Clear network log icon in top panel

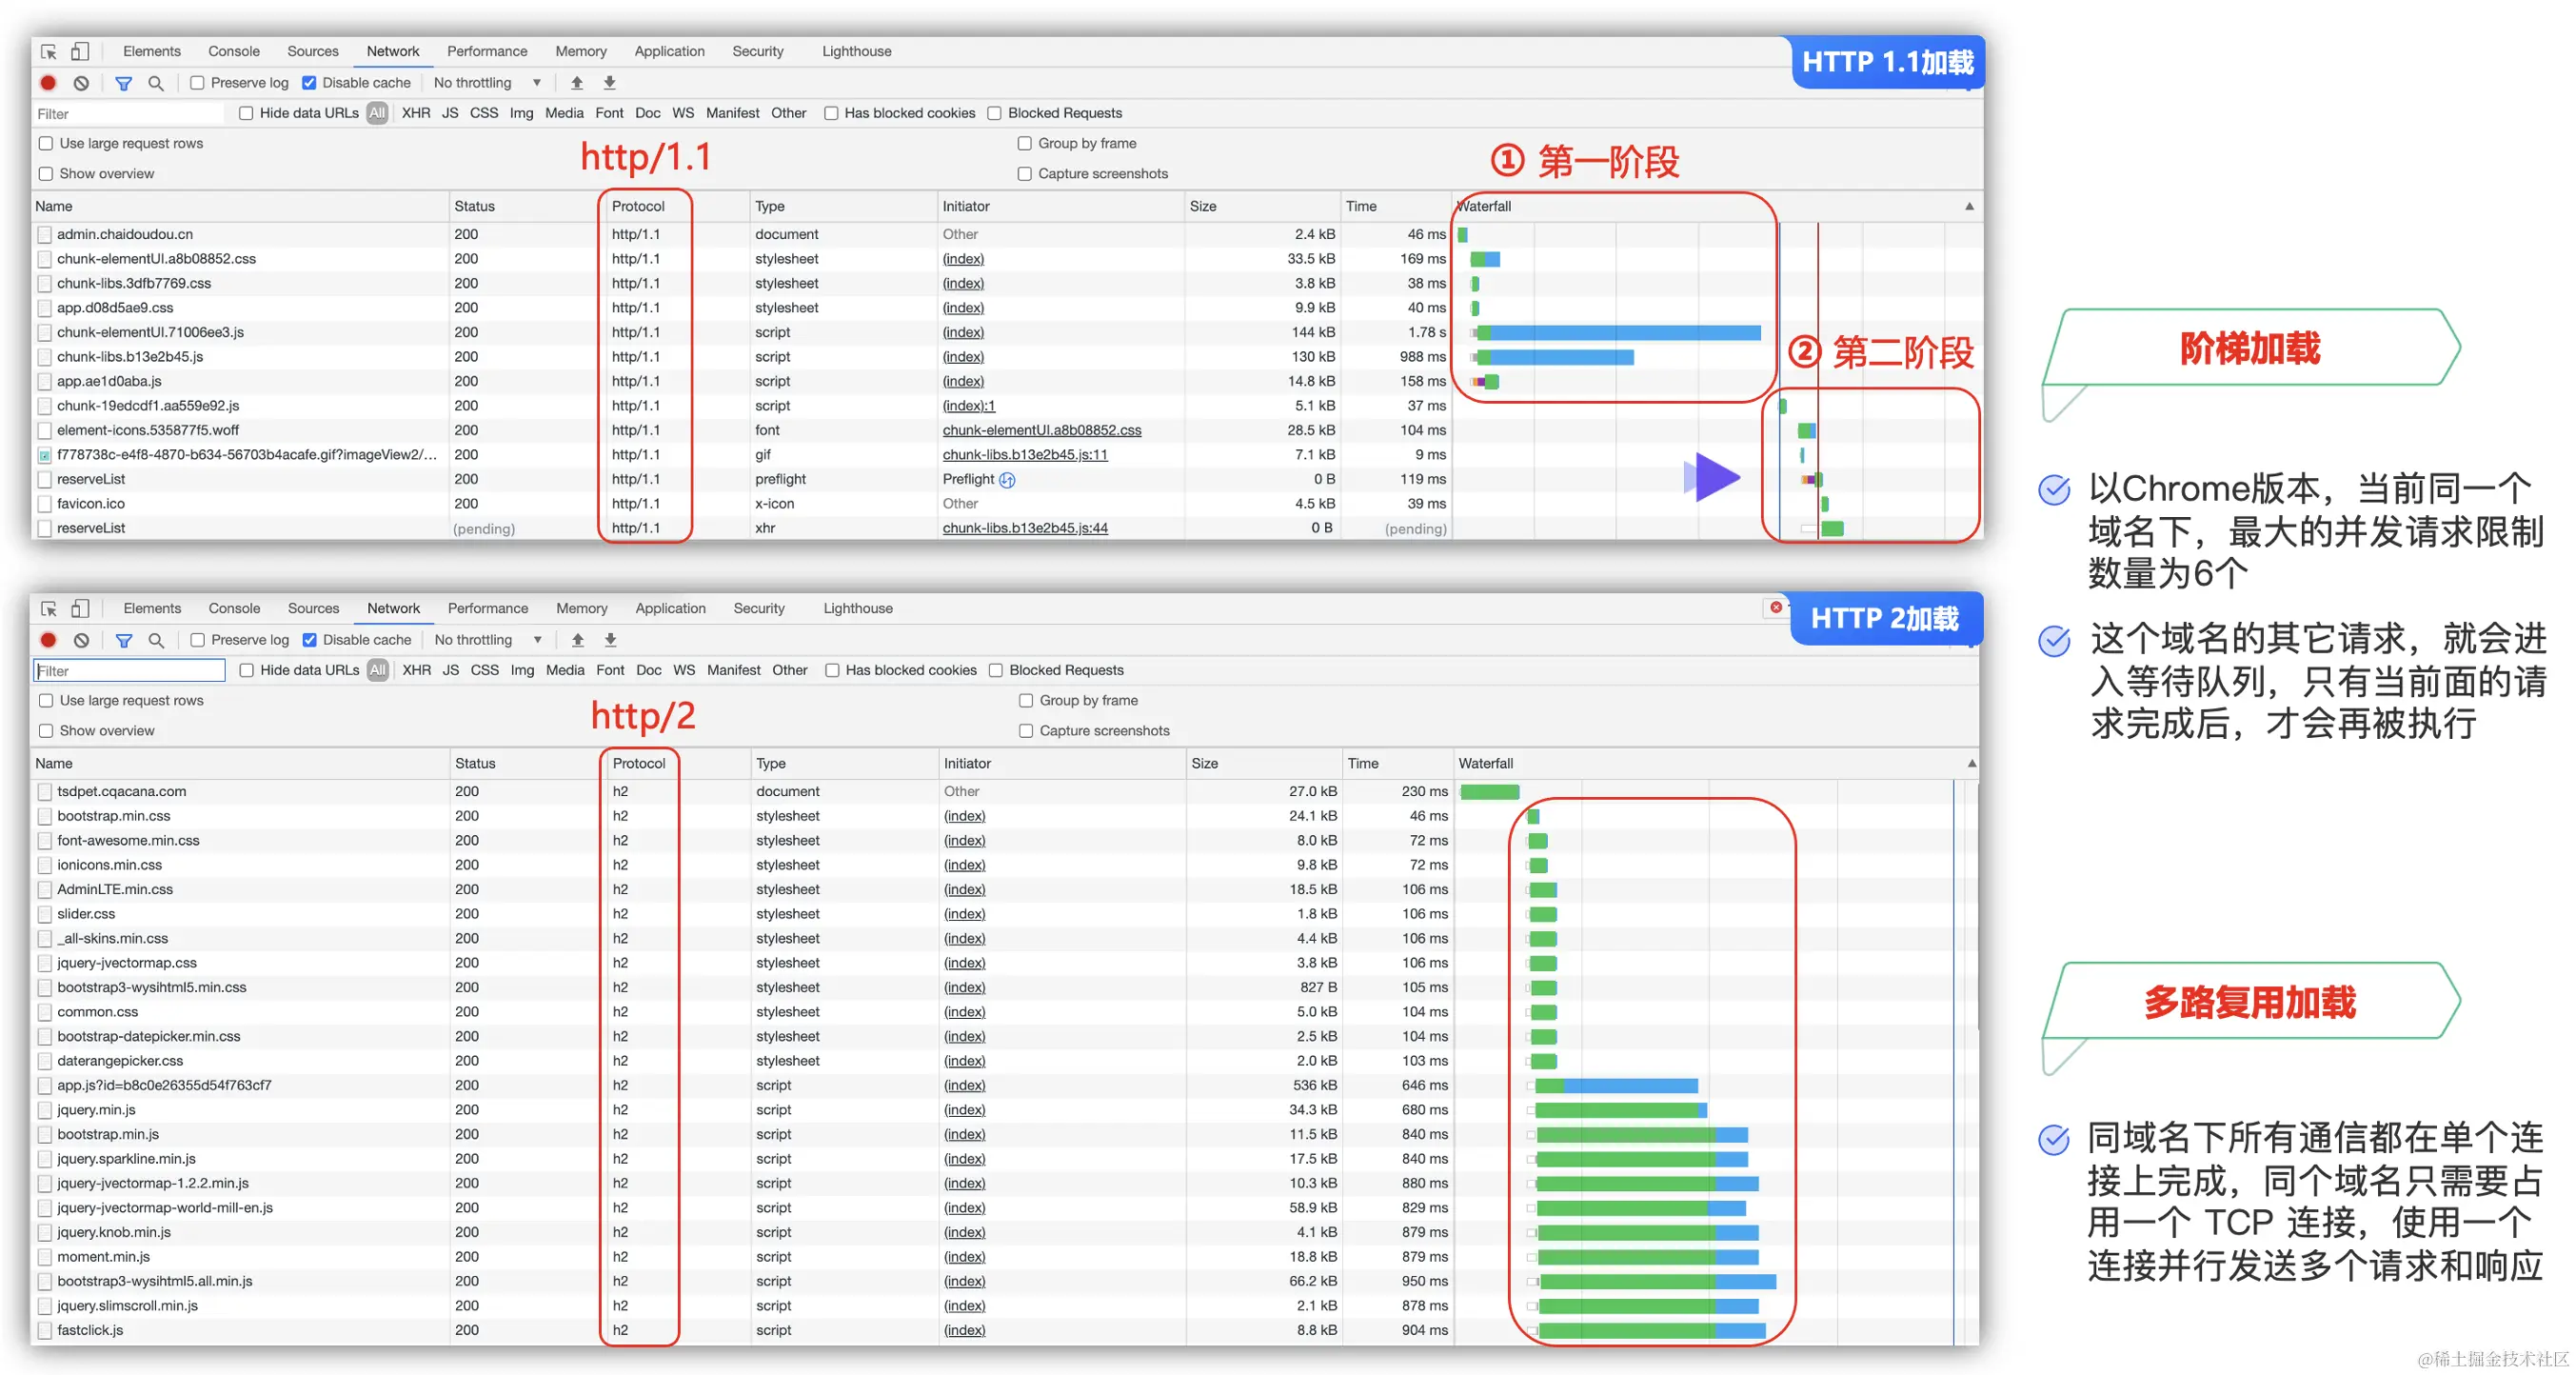coord(82,83)
